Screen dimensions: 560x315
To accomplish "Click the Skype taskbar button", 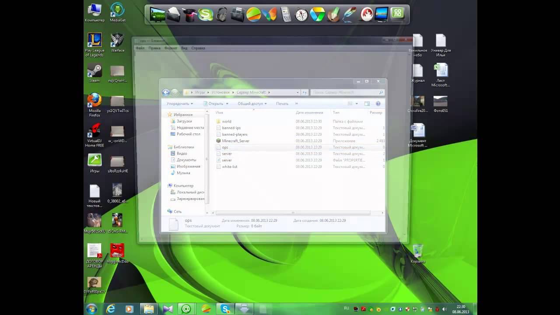I will 226,309.
